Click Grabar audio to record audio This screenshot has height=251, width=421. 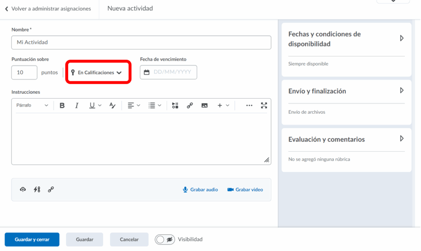click(x=201, y=189)
